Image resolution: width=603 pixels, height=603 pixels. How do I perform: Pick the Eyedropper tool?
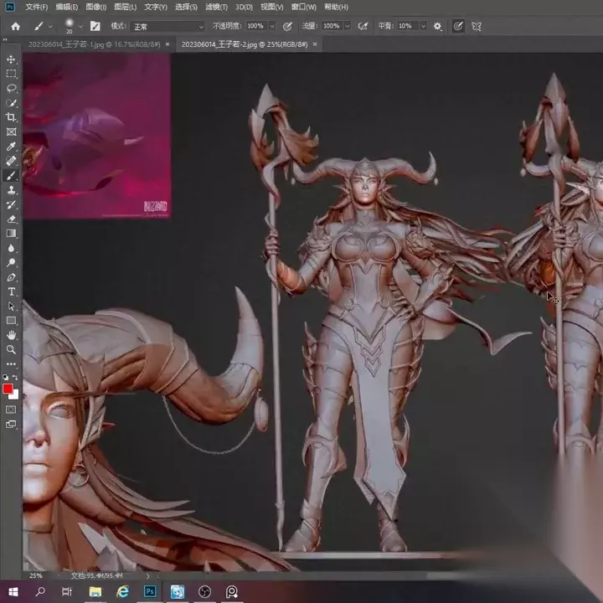[12, 146]
